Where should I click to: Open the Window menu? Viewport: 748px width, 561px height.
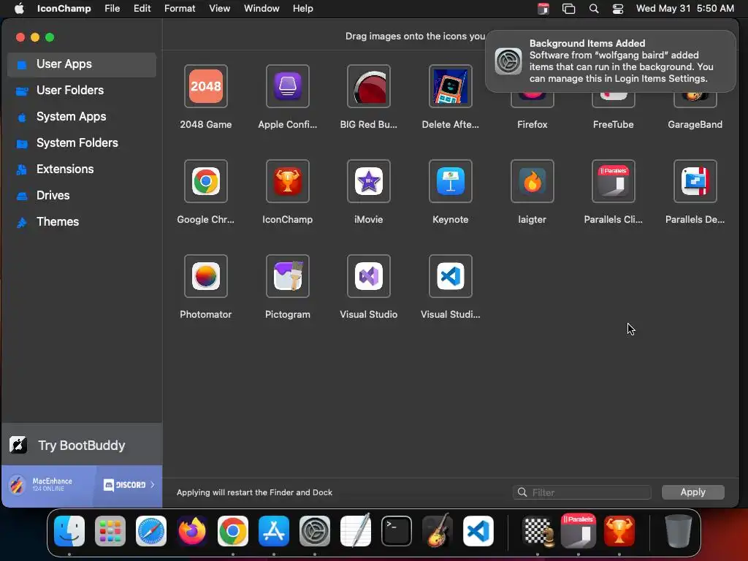coord(262,9)
